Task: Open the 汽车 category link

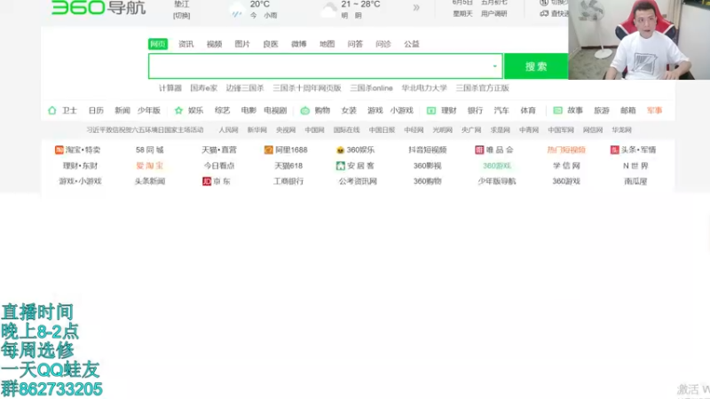Action: click(x=501, y=110)
